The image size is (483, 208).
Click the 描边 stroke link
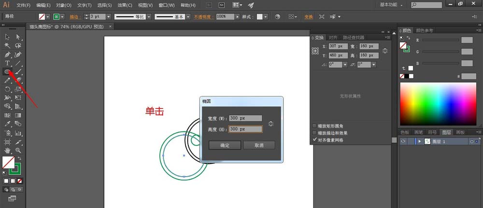pyautogui.click(x=74, y=17)
